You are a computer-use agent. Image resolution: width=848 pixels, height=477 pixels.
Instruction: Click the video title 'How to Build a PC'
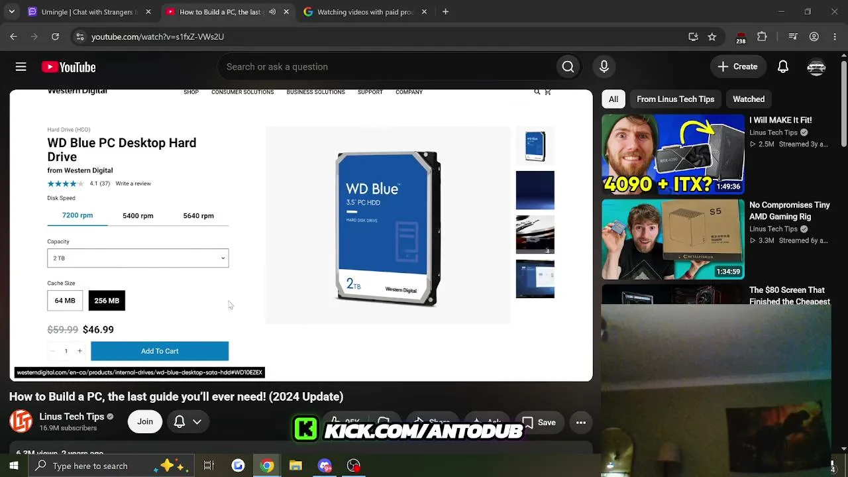(x=176, y=397)
